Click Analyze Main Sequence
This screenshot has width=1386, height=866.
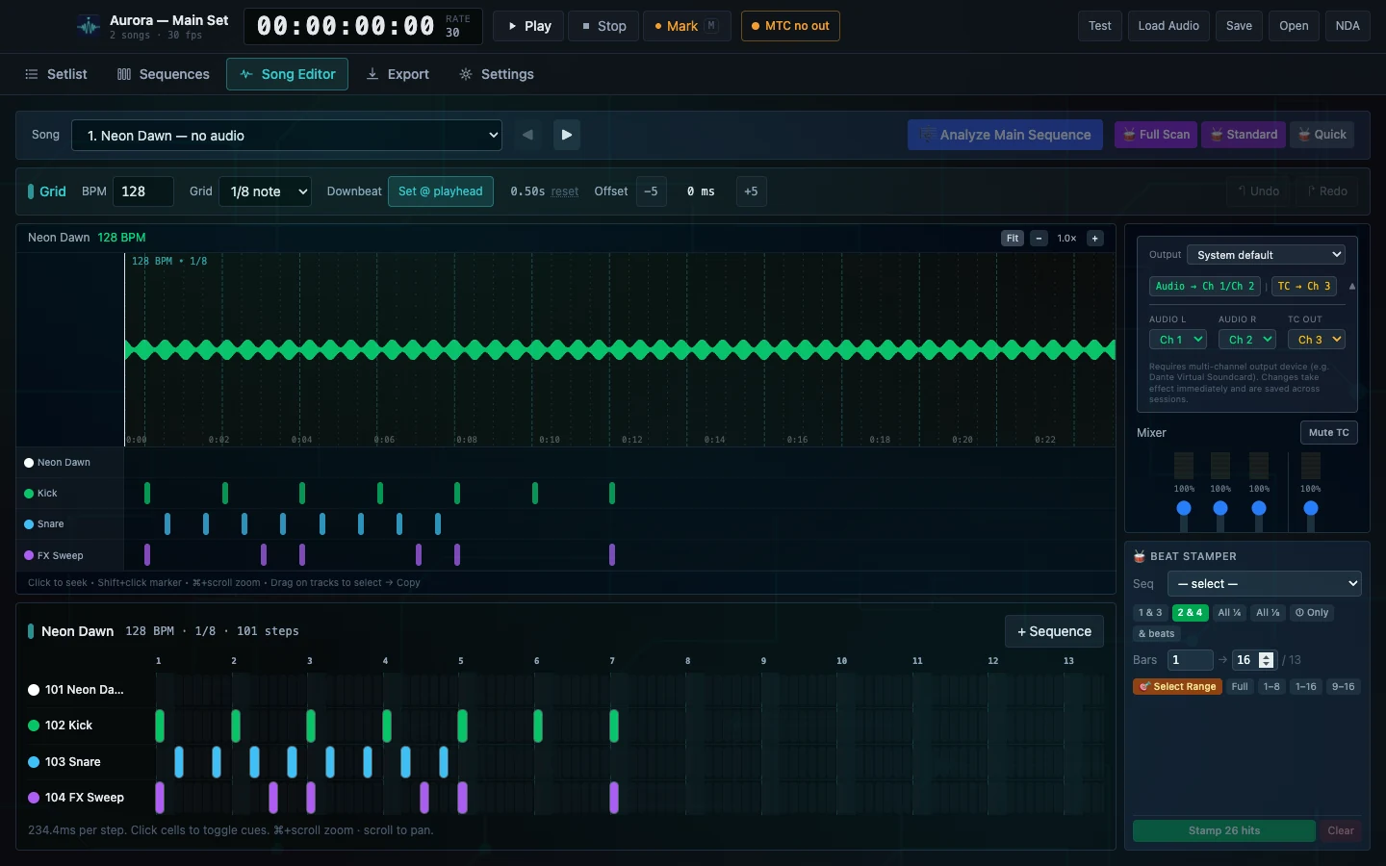[1006, 135]
